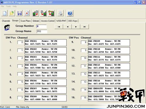Viewport: 146px width, 109px height.
Task: Click the Port: Com1 status bar entry
Action: coord(5,107)
